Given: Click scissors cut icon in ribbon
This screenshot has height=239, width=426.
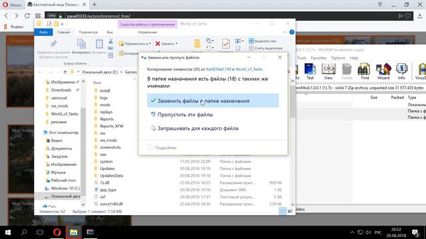Looking at the screenshot, I should [110, 41].
